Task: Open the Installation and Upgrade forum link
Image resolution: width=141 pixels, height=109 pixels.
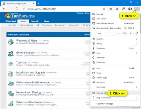Action: 31,72
